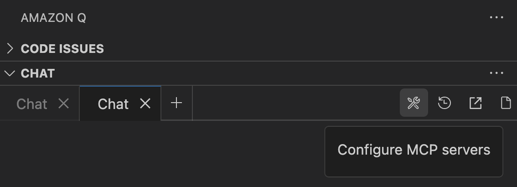The height and width of the screenshot is (187, 517).
Task: Open CHAT section more actions ellipsis
Action: (x=496, y=73)
